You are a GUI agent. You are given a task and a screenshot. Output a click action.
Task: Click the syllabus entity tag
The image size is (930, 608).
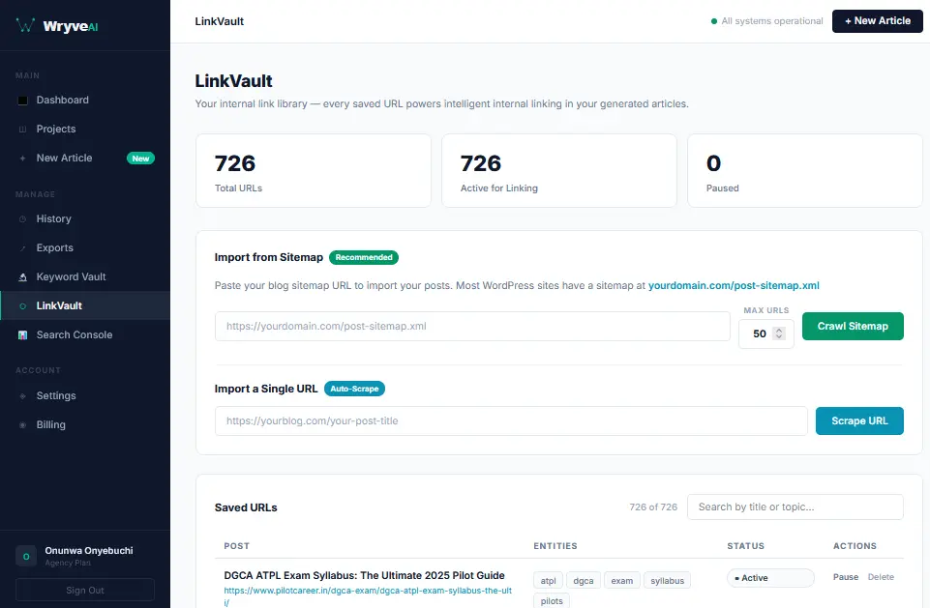(x=667, y=581)
